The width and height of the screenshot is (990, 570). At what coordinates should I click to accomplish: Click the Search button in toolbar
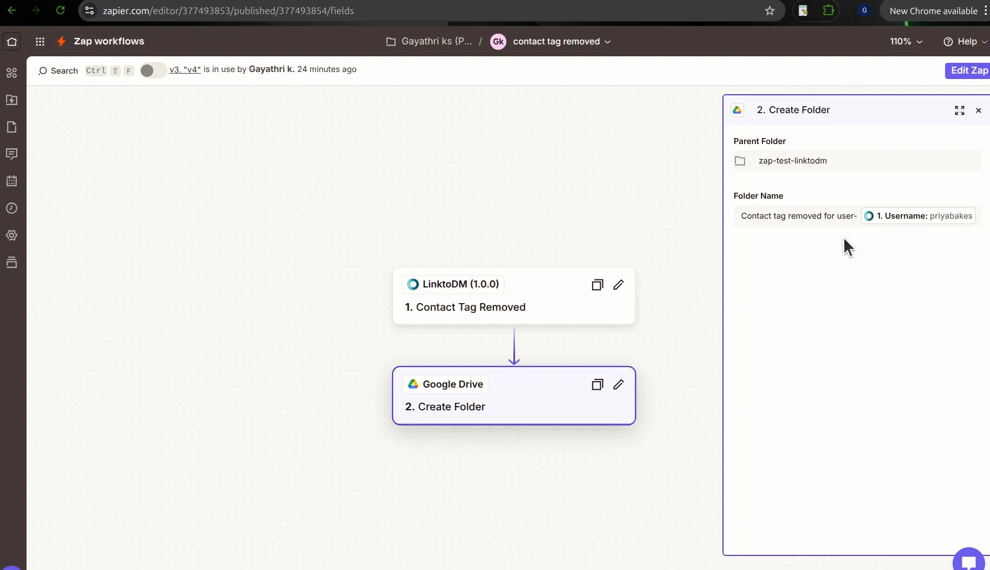(x=58, y=71)
